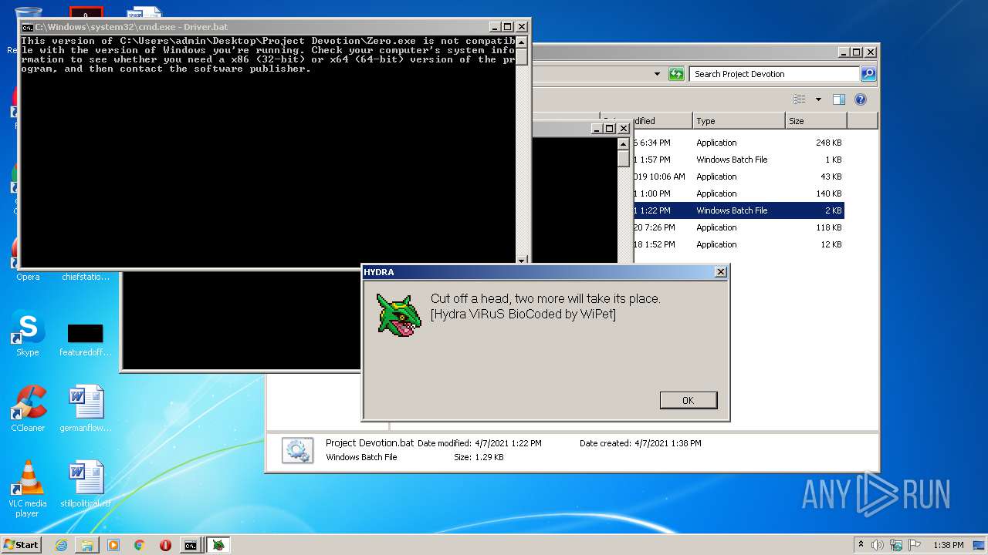Open VLC media player desktop shortcut

point(28,489)
